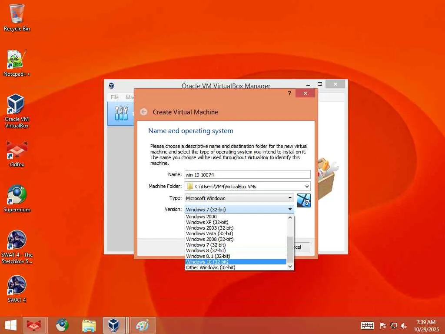Open the Machine Folder dropdown
Screen dimensions: 445x334
[307, 186]
